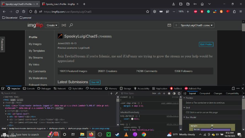Activate the DevTools element picker icon
Image resolution: width=245 pixels, height=138 pixels.
(3, 89)
